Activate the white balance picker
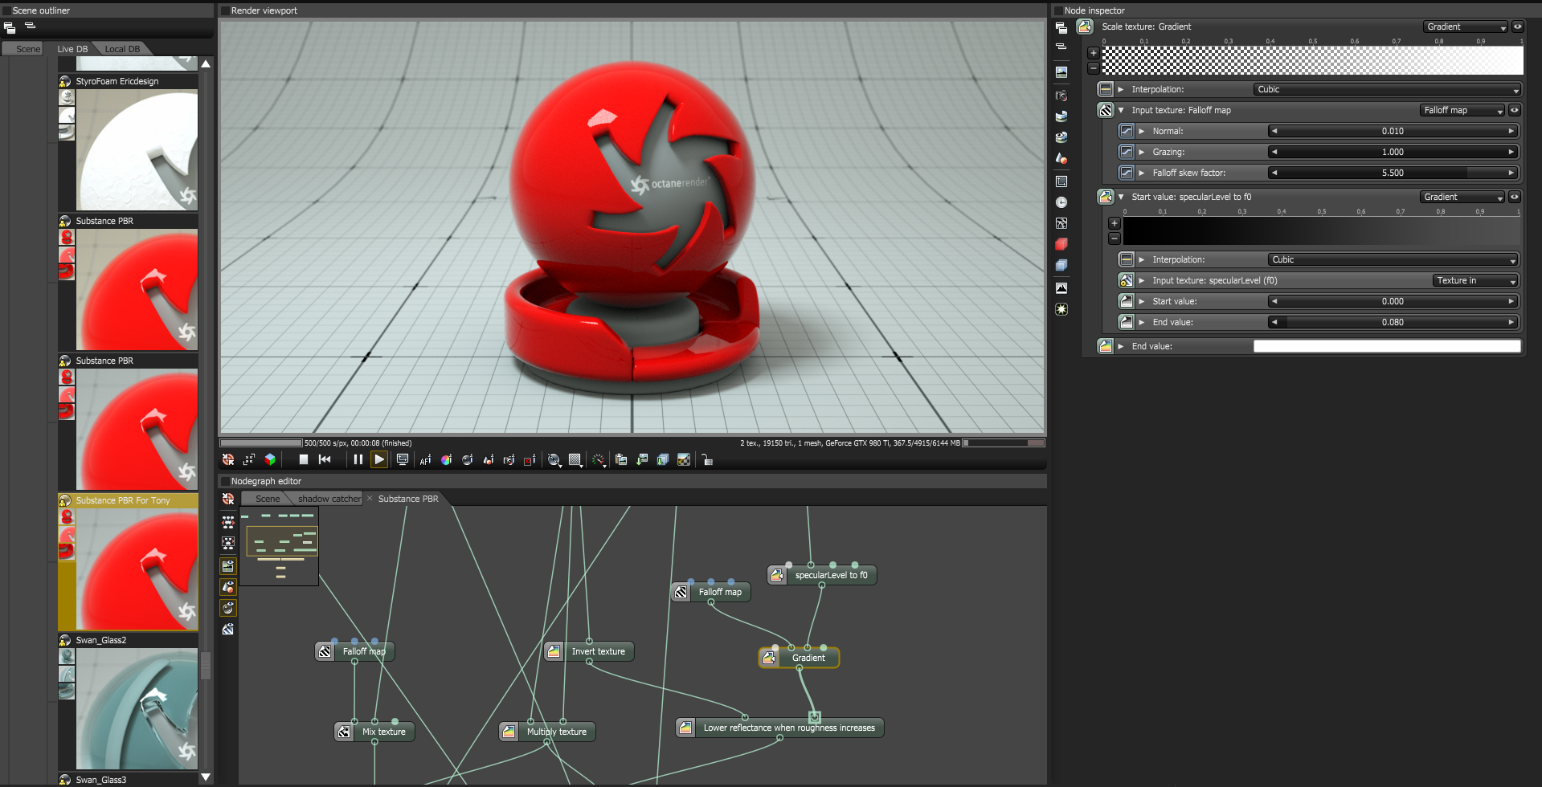The image size is (1542, 787). coord(446,459)
